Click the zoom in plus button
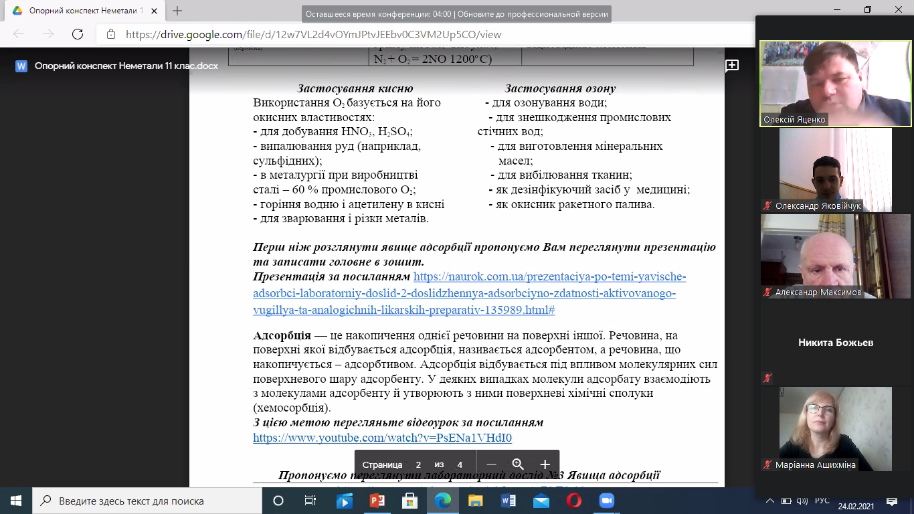This screenshot has width=914, height=514. [x=545, y=464]
